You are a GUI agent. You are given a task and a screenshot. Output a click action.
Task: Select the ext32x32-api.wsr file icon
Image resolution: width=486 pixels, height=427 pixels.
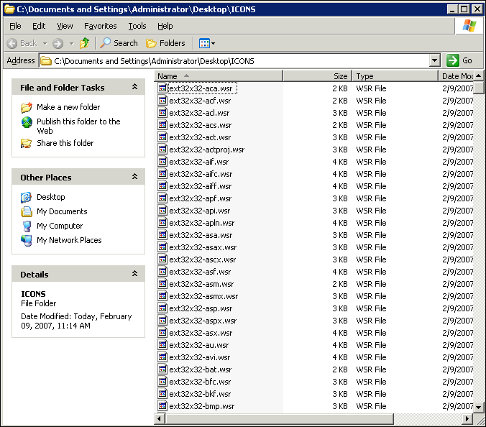pos(162,211)
